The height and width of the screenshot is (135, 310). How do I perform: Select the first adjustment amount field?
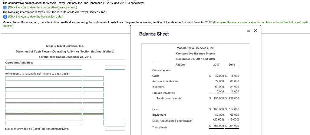[93, 79]
